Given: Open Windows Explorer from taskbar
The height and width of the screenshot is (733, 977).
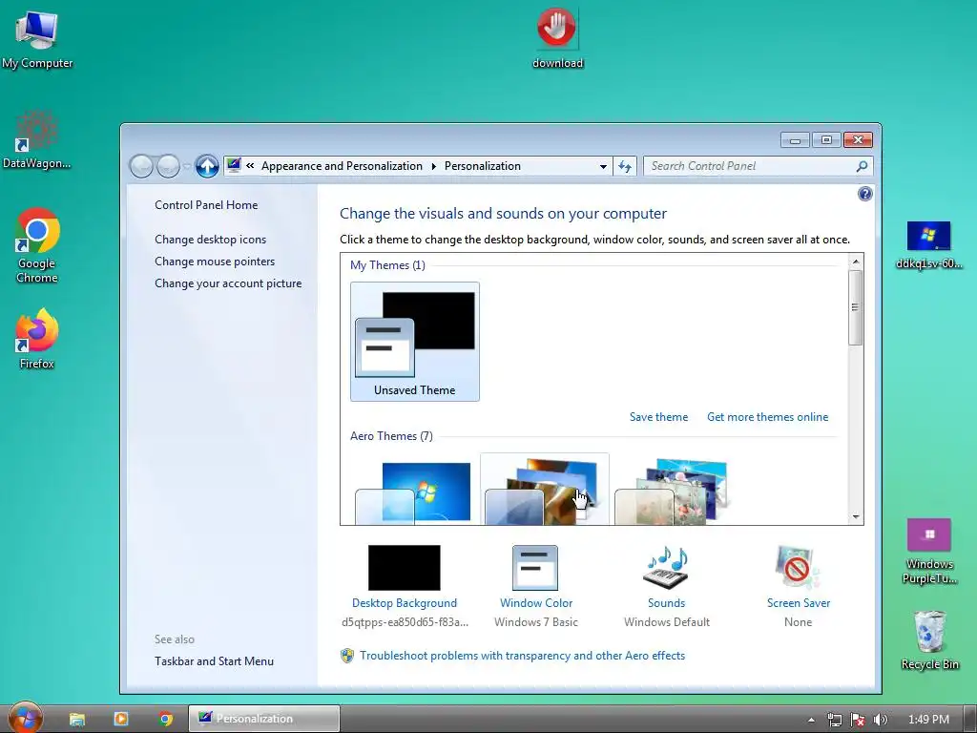Looking at the screenshot, I should [x=76, y=719].
